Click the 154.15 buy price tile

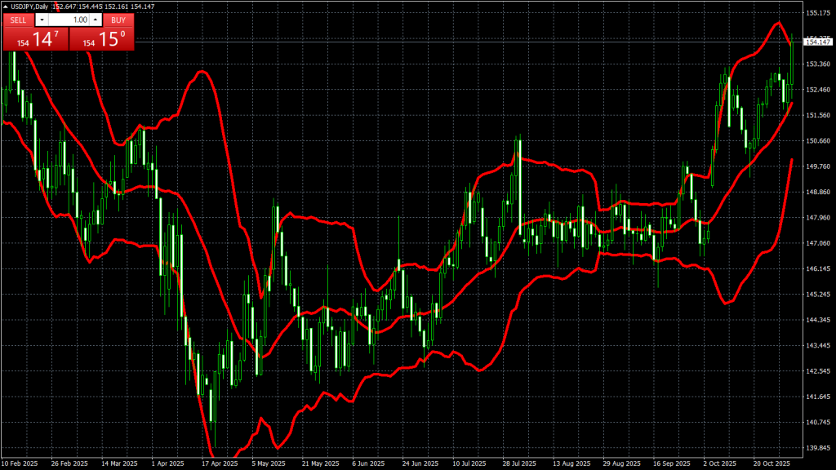click(102, 38)
